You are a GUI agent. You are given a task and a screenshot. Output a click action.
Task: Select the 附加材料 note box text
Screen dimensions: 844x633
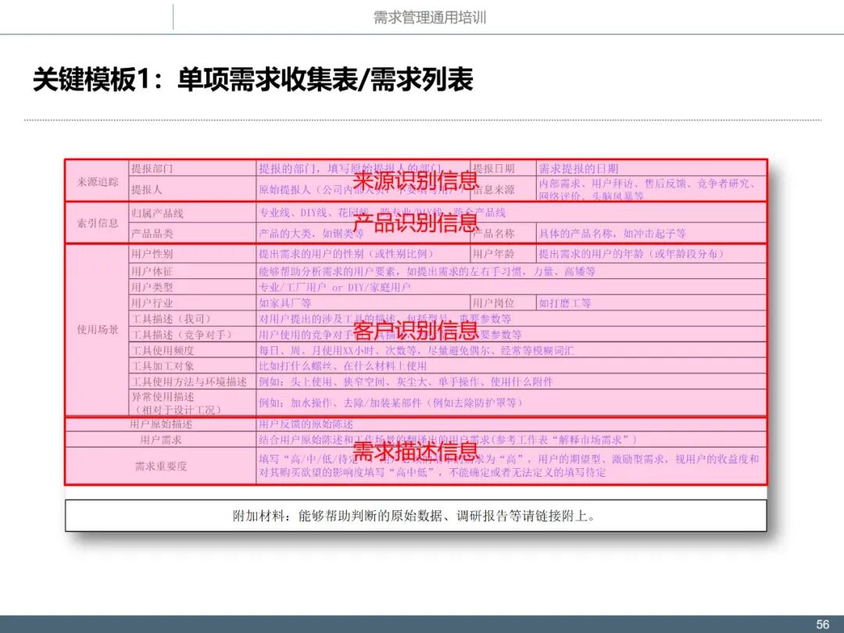coord(414,517)
